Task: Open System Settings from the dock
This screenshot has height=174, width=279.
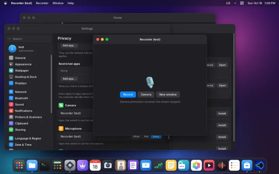Action: pos(70,165)
